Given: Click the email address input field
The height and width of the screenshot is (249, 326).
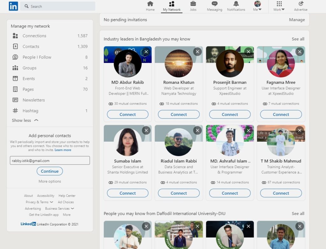Looking at the screenshot, I should tap(50, 160).
